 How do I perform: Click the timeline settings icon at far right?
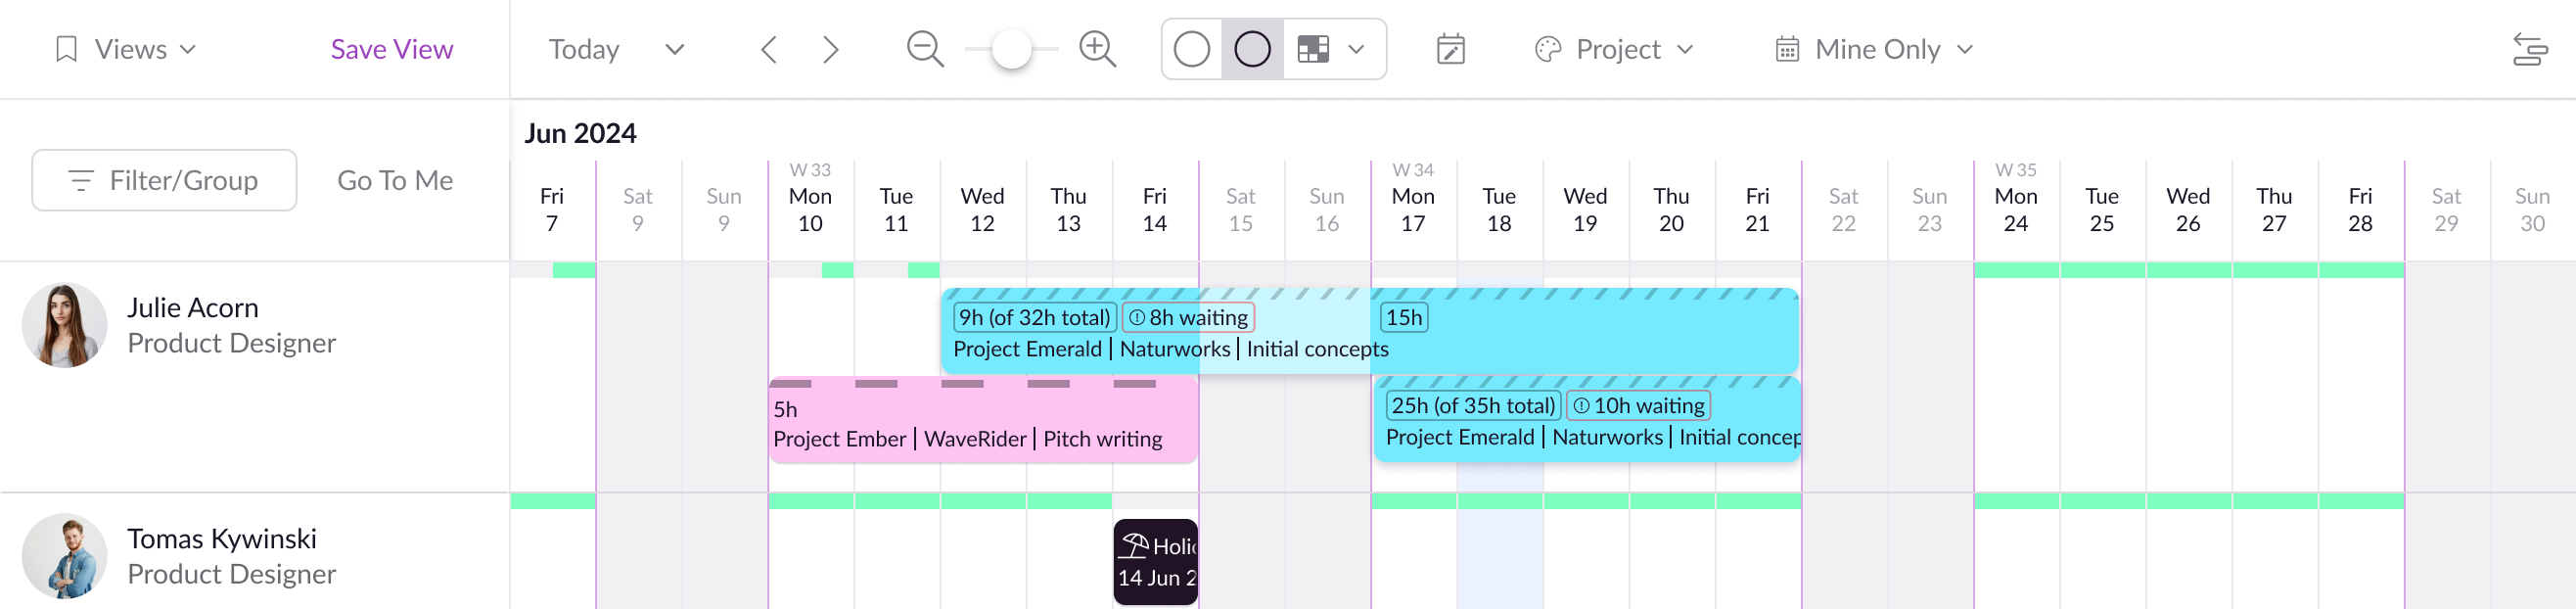point(2529,49)
